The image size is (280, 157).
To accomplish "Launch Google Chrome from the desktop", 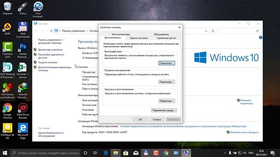I will 7,111.
